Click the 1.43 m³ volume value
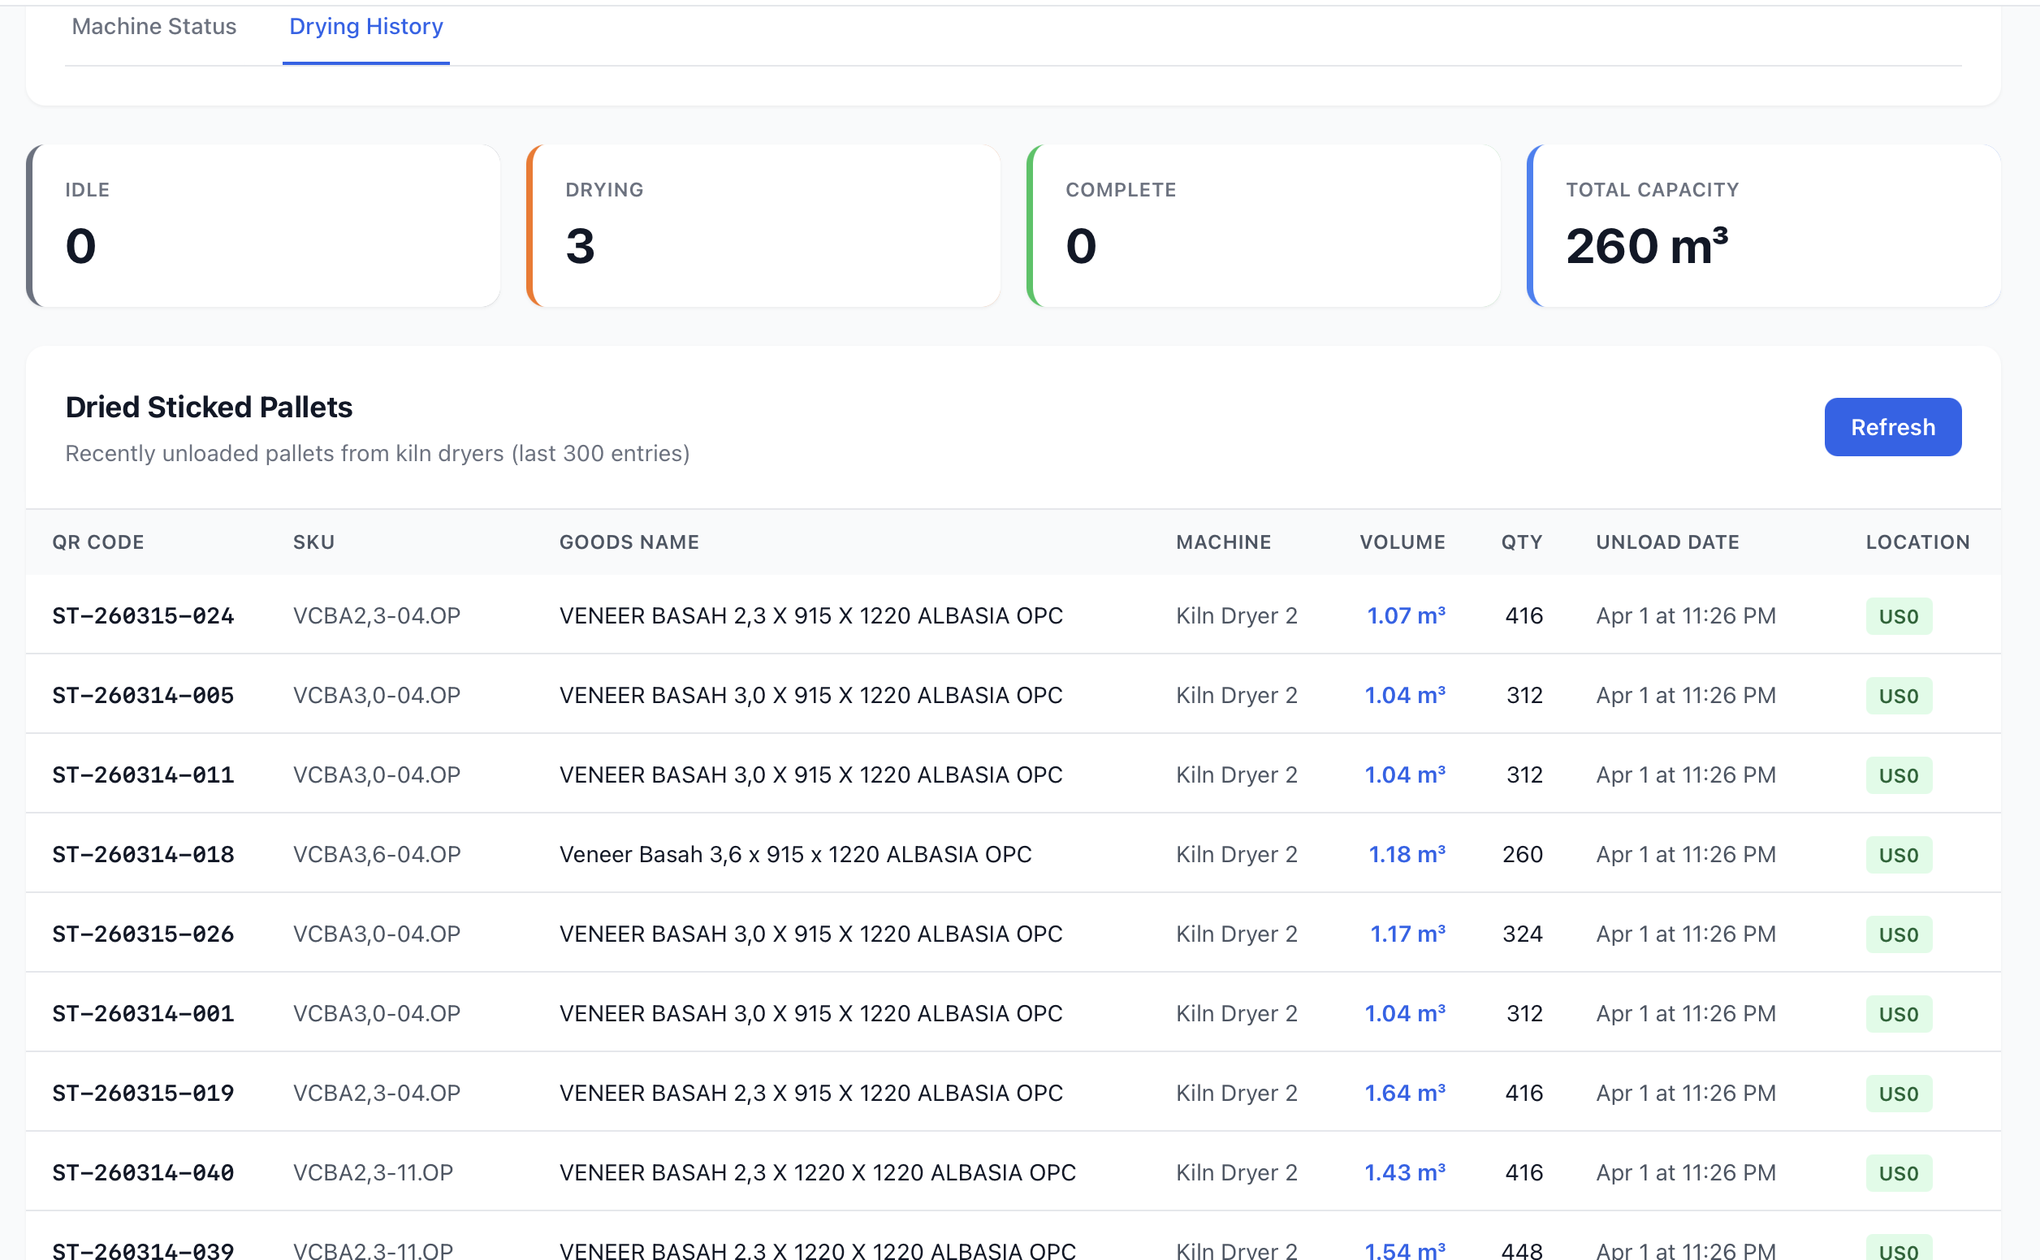The height and width of the screenshot is (1260, 2040). pos(1404,1172)
